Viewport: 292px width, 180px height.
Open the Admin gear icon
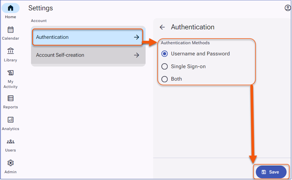click(11, 163)
